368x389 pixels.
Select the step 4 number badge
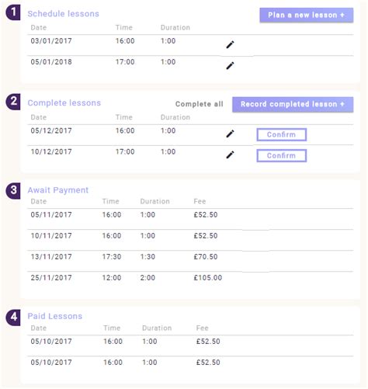tap(13, 317)
